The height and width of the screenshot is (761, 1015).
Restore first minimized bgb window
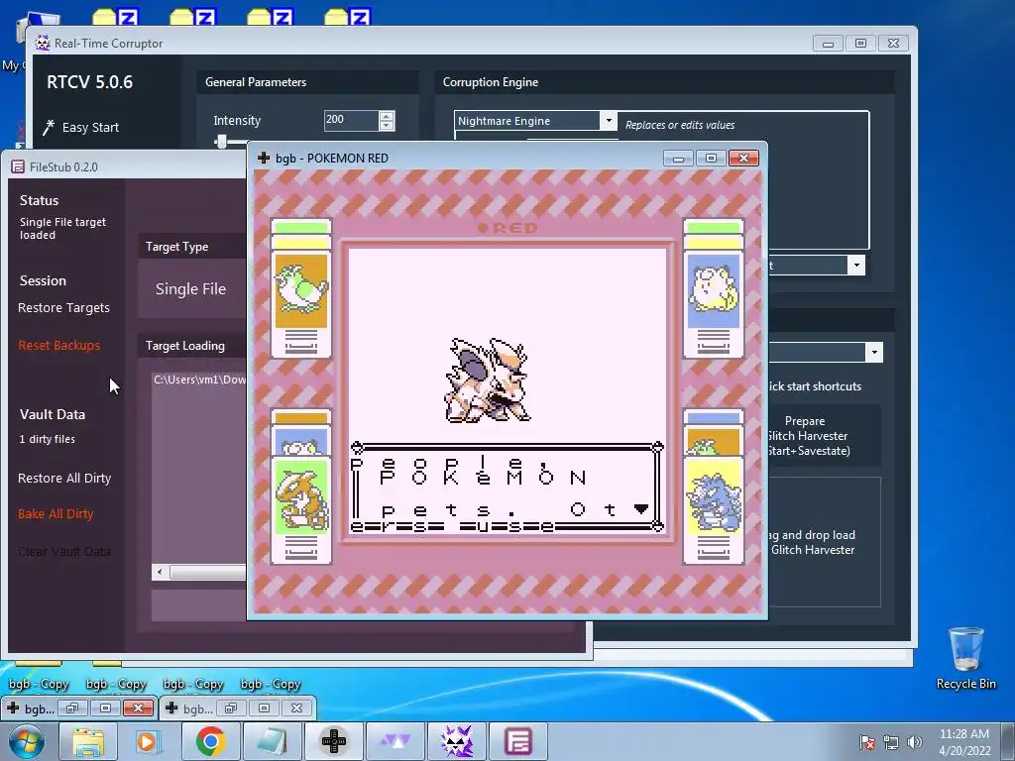pyautogui.click(x=72, y=707)
